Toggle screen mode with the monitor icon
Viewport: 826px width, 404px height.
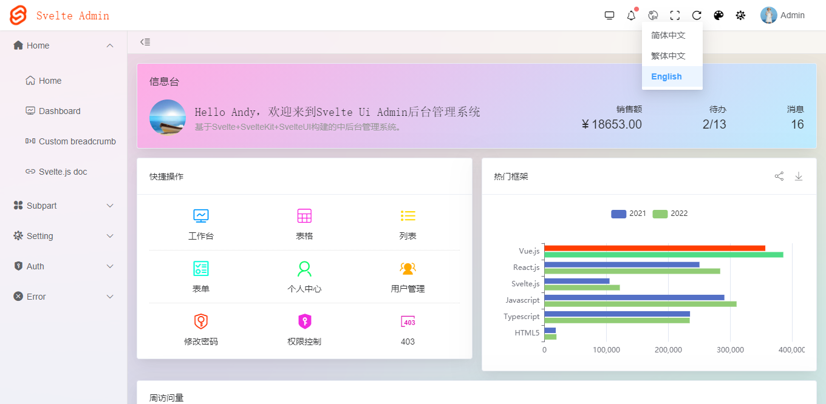click(x=609, y=15)
